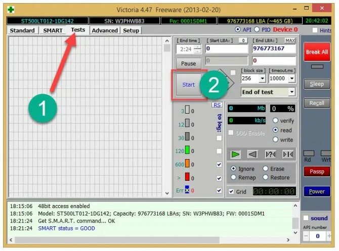Toggle log checkbox for 600 ms blocks
Image resolution: width=339 pixels, height=251 pixels.
click(219, 165)
